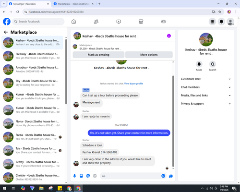Image resolution: width=240 pixels, height=192 pixels.
Task: Click the address bar URL
Action: 56,12
